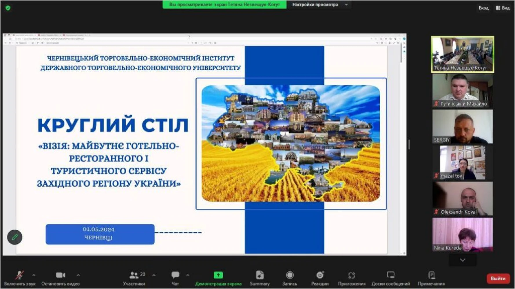The height and width of the screenshot is (289, 515).
Task: Expand video options arrow beside camera
Action: [x=78, y=275]
